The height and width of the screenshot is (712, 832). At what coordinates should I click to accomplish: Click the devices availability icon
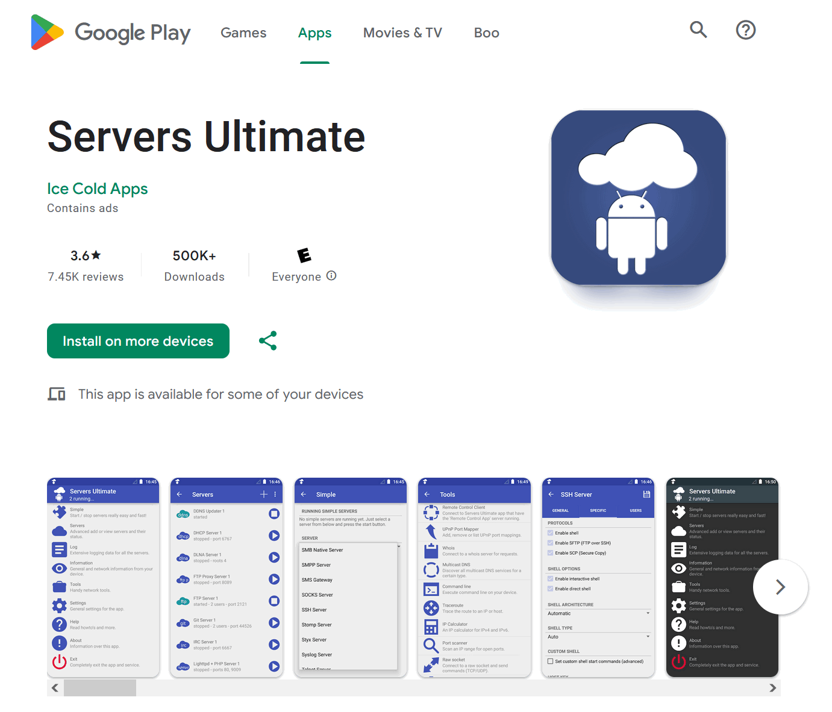point(57,395)
